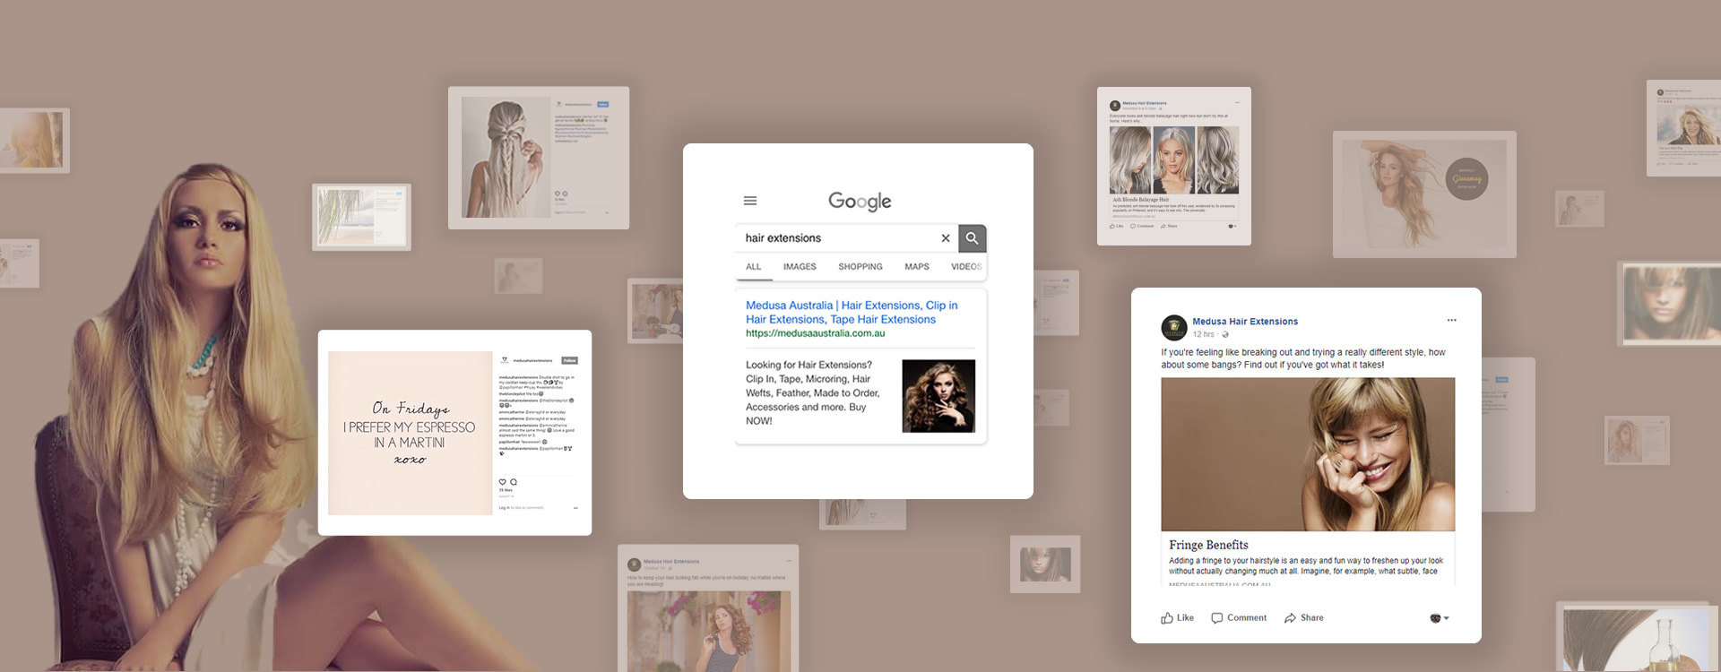The width and height of the screenshot is (1721, 672).
Task: Open the Giveaway promo image card
Action: click(1424, 194)
